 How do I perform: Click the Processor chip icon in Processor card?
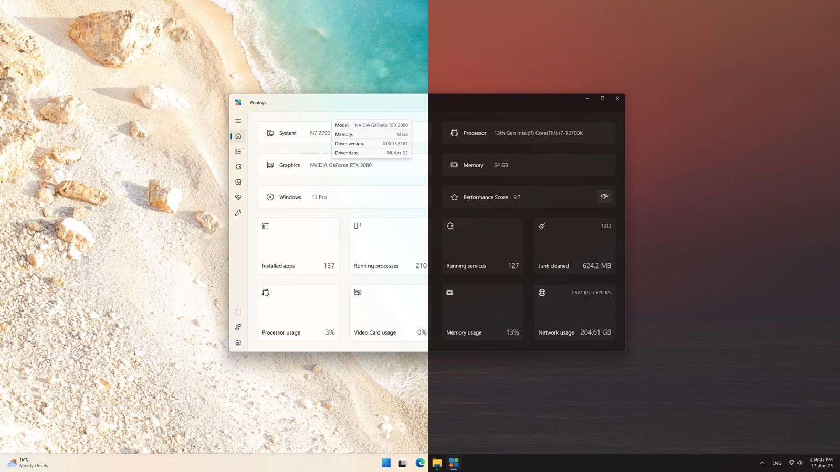point(454,133)
